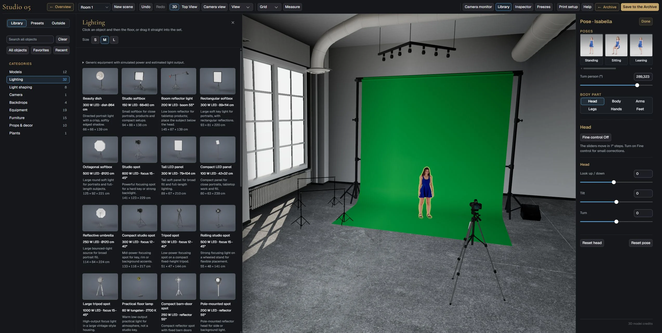Set thumbnail size to S
662x333 pixels.
pos(95,40)
